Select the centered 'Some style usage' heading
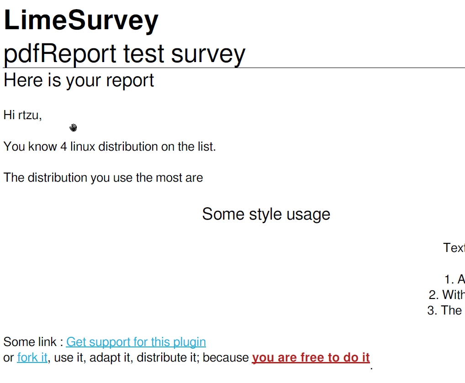 266,214
